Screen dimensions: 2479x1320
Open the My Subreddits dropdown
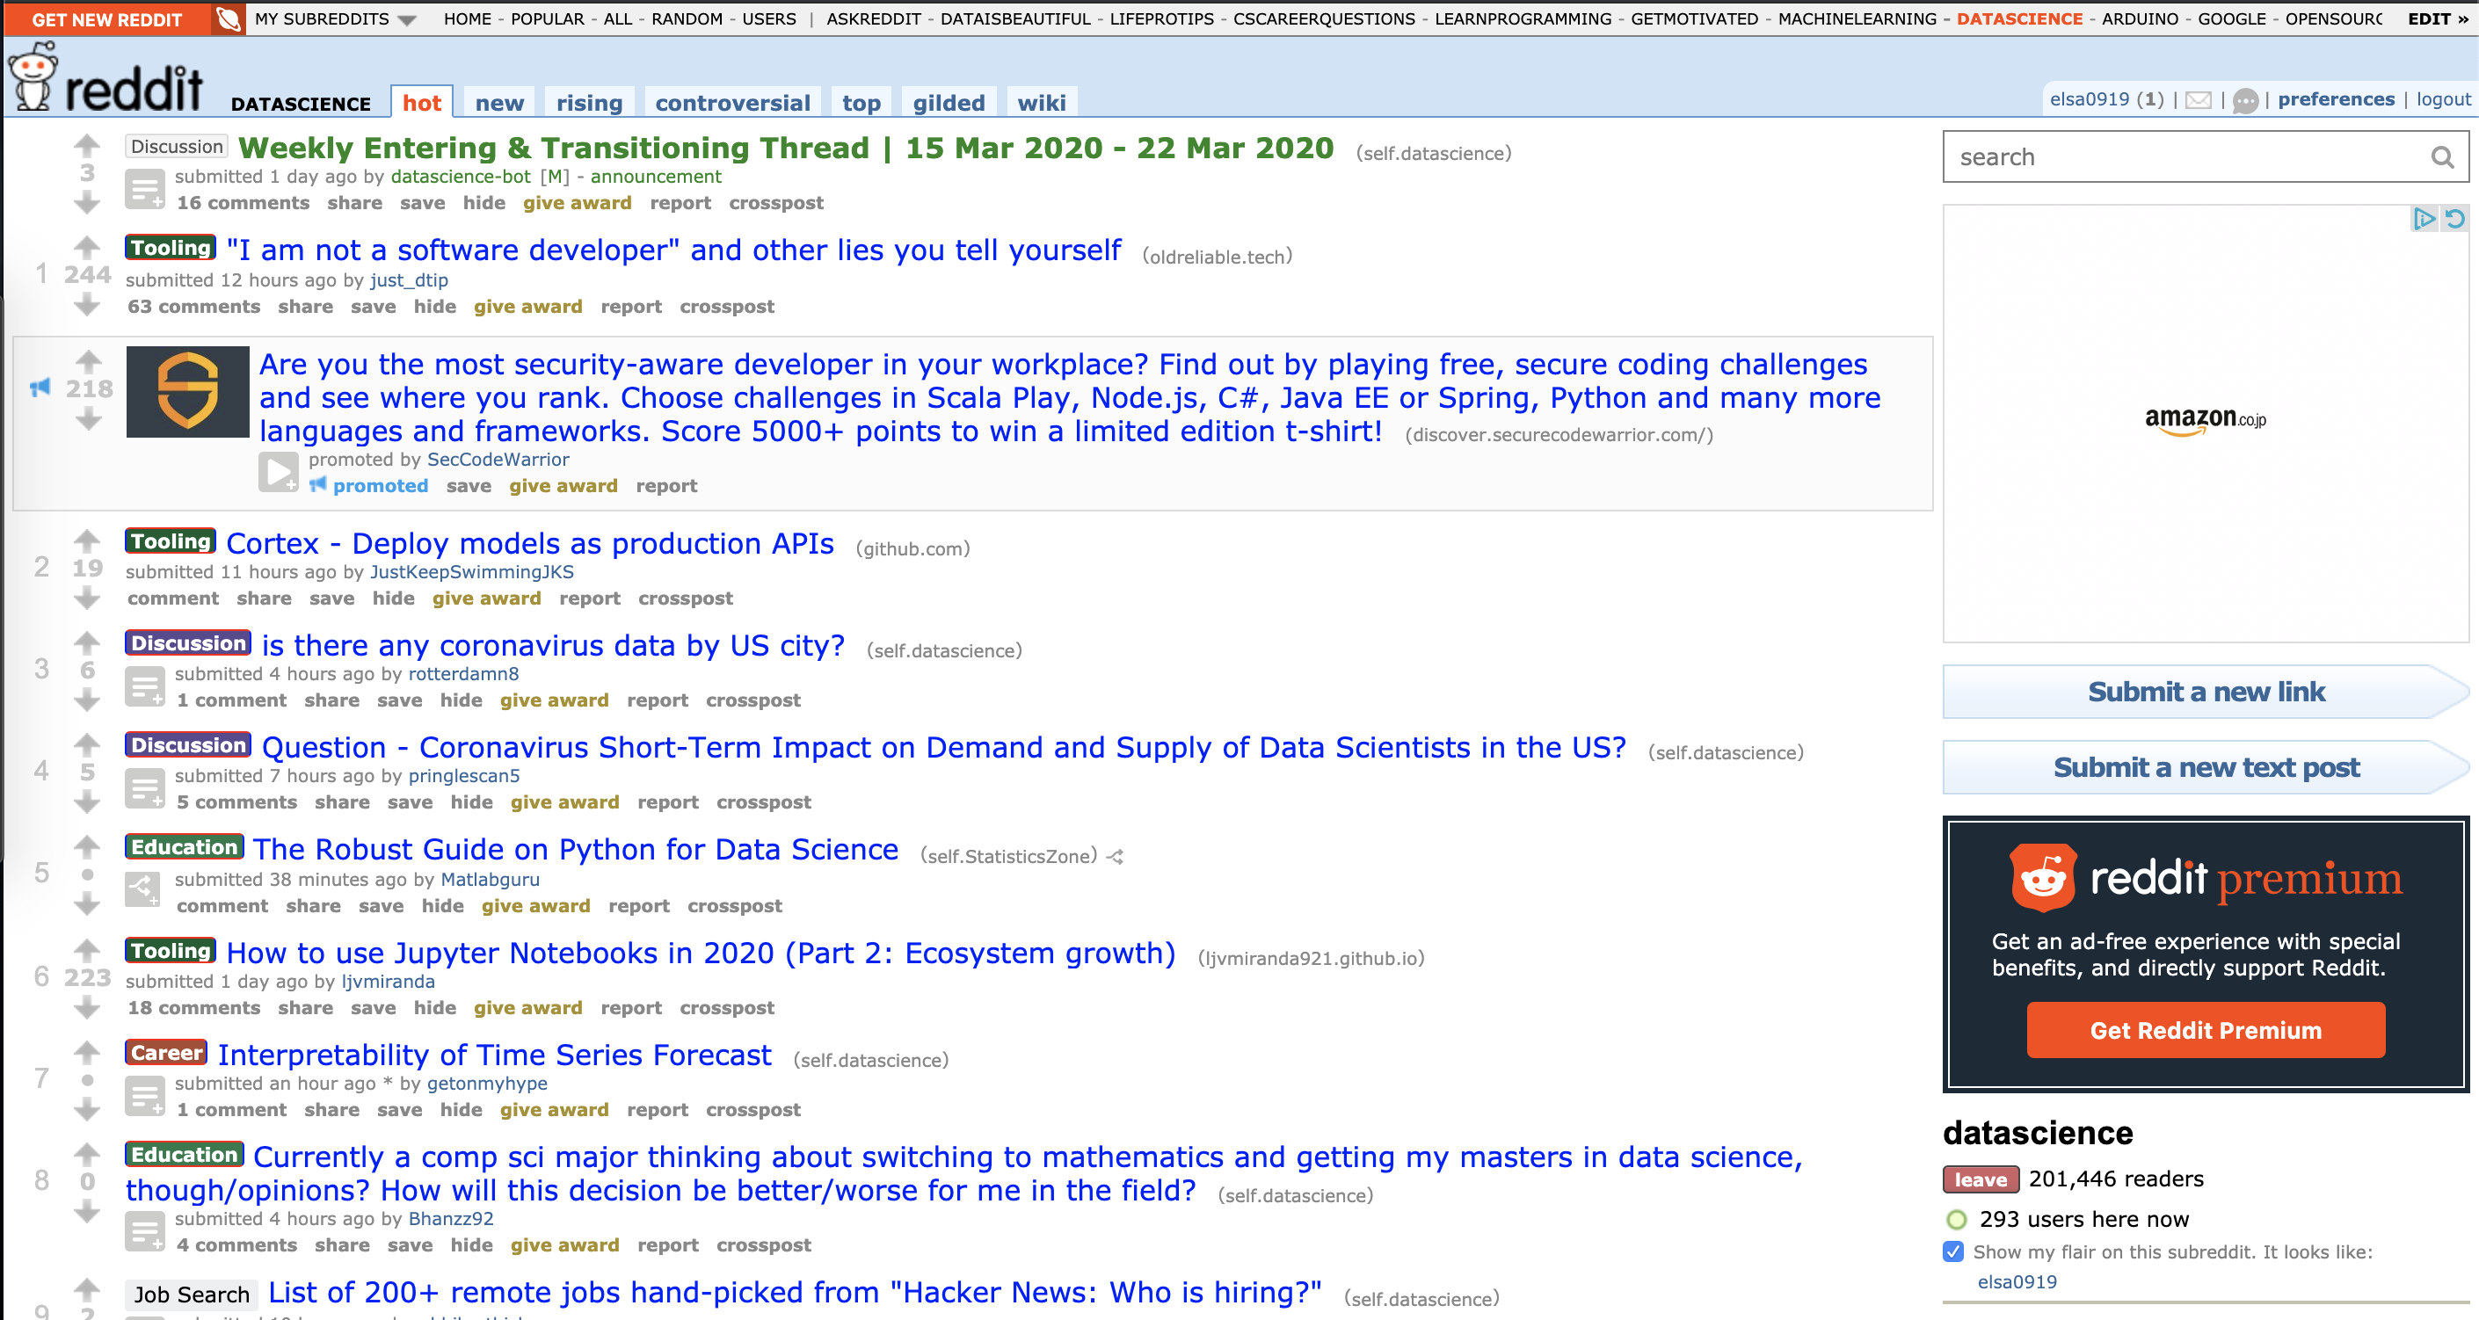coord(335,18)
